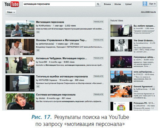Open featured video www.selhanipenez...
160x128 pixels.
144,72
